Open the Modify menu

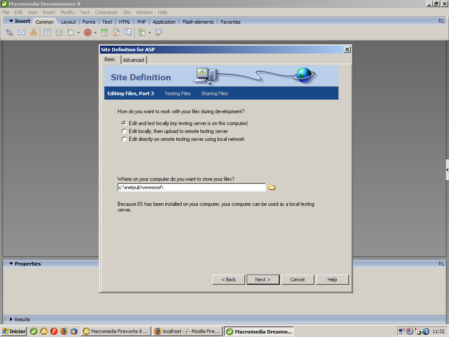68,12
